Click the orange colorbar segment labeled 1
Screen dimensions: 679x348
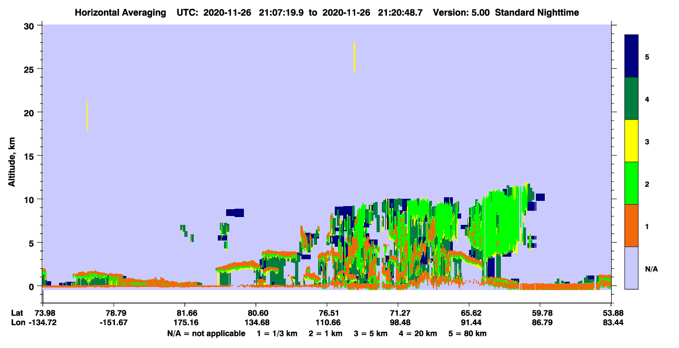pyautogui.click(x=631, y=225)
